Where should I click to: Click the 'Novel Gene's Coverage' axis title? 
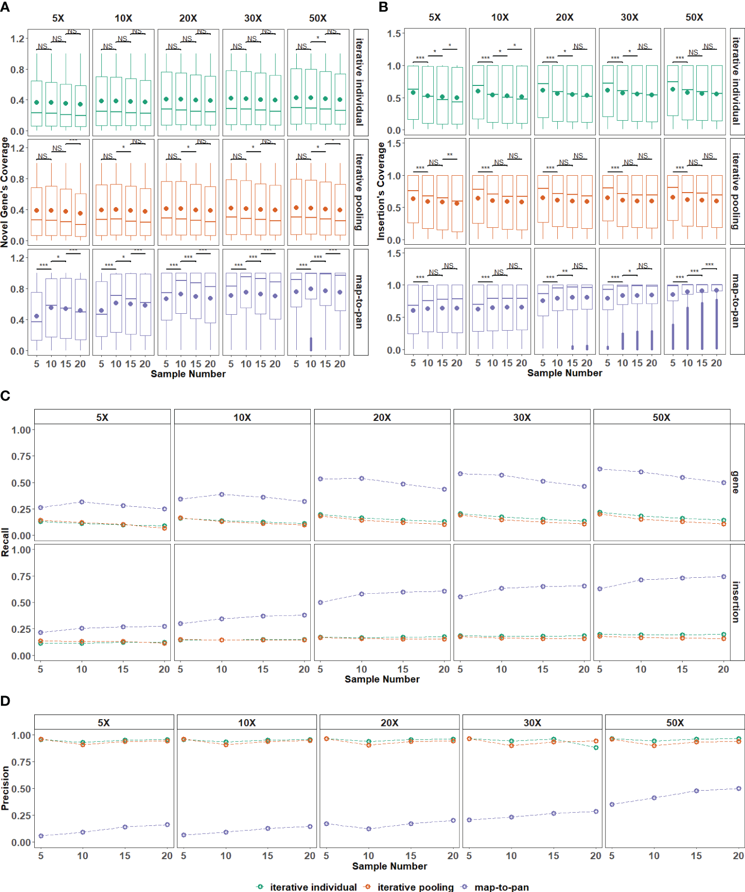5,192
